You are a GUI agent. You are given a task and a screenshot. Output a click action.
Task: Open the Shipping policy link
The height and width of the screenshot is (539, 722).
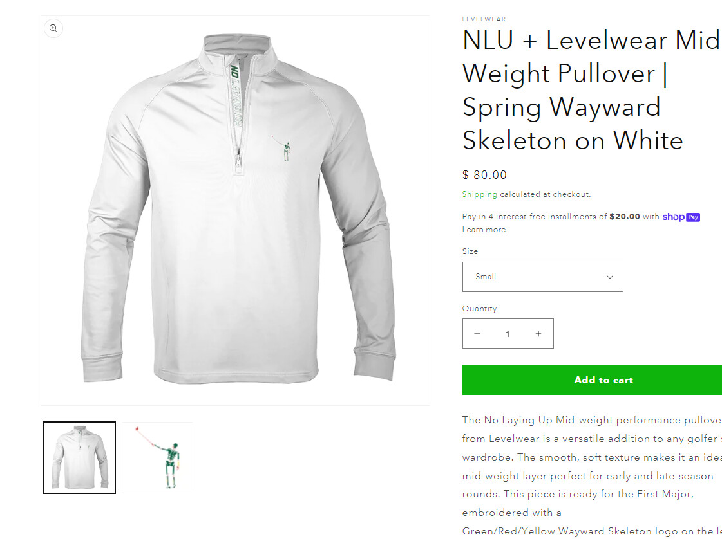click(479, 194)
